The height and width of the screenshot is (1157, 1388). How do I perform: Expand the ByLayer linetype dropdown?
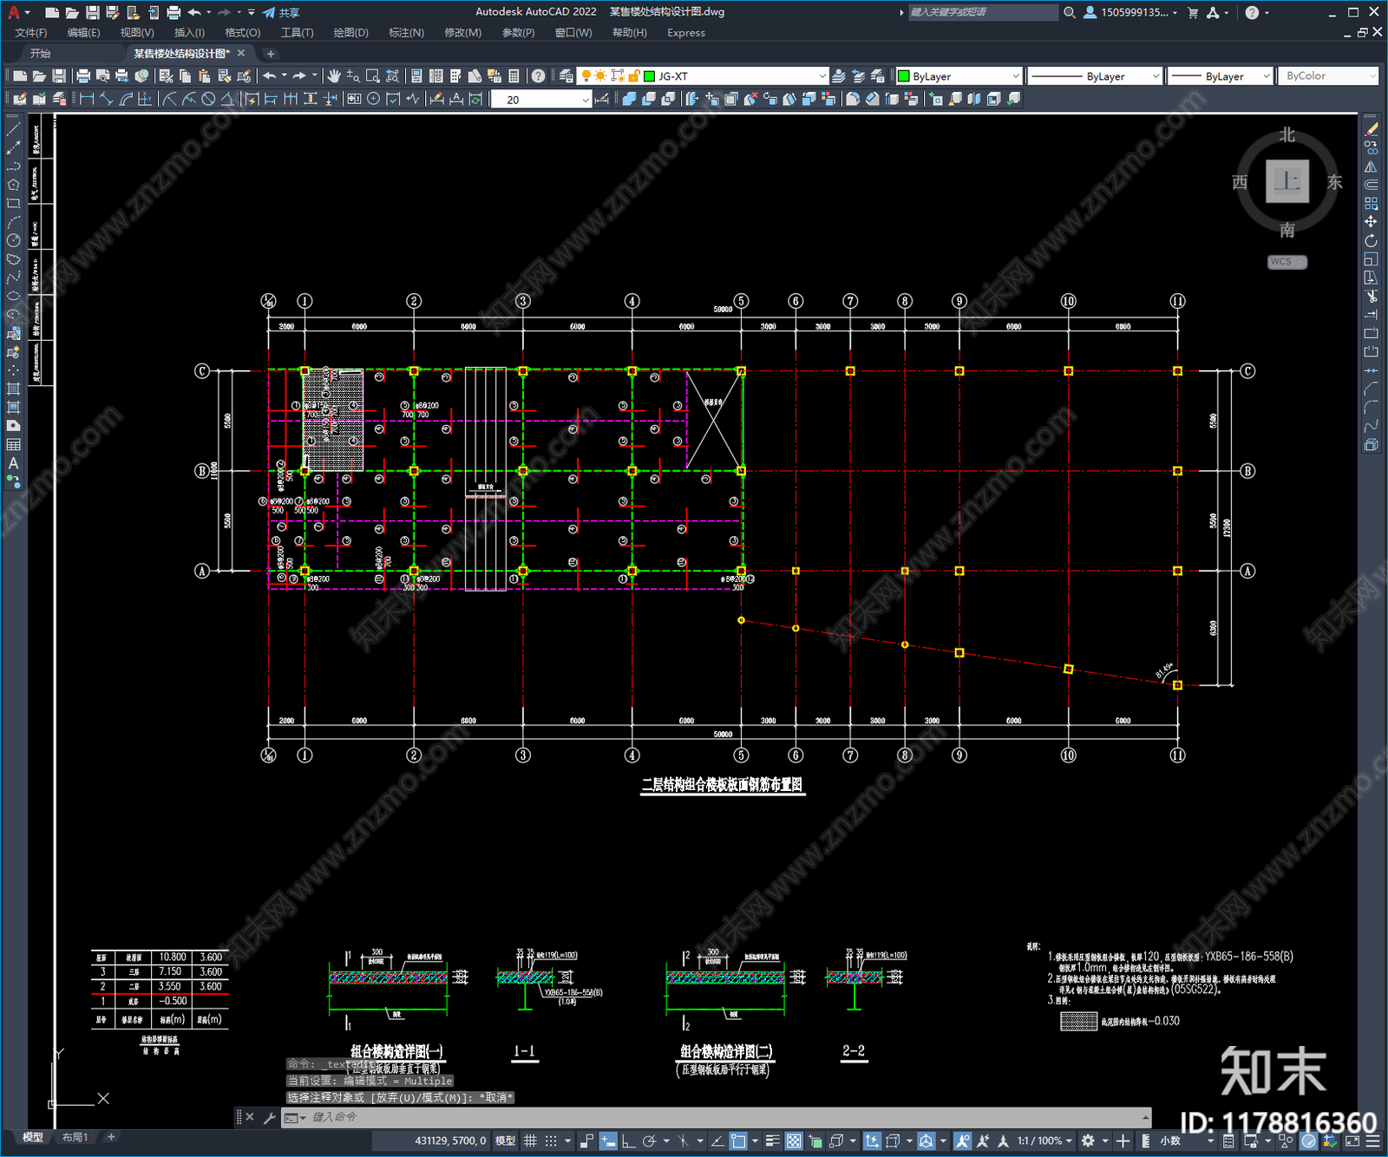coord(1095,76)
